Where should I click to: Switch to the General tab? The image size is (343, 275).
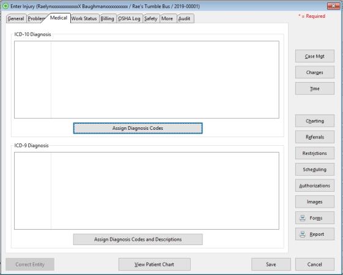pyautogui.click(x=16, y=18)
